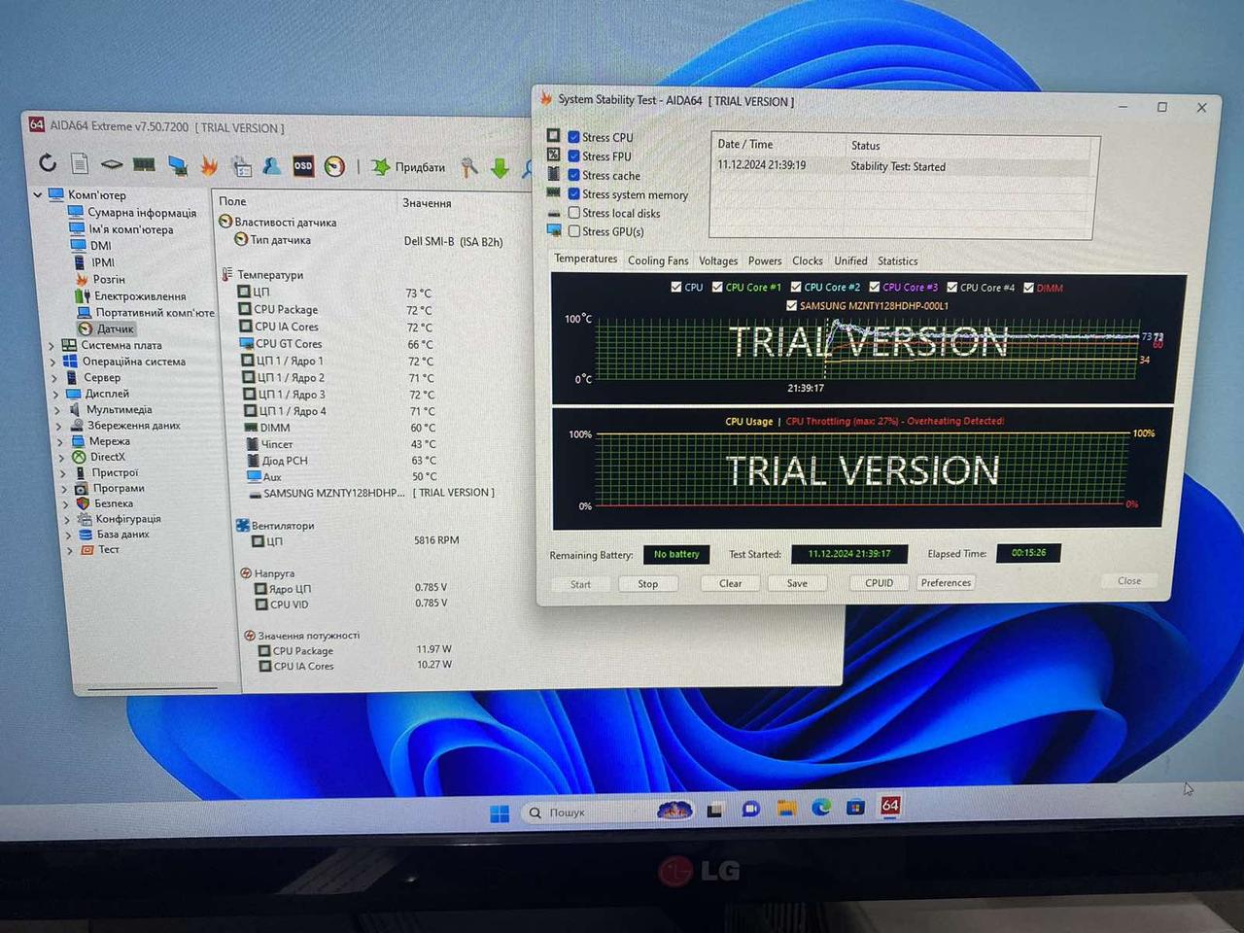Click the Значення column header

tap(427, 203)
